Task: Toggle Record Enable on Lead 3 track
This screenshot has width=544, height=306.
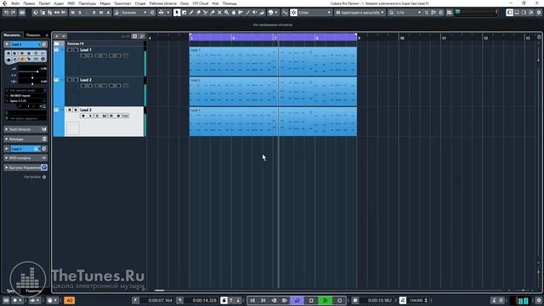Action: [83, 116]
